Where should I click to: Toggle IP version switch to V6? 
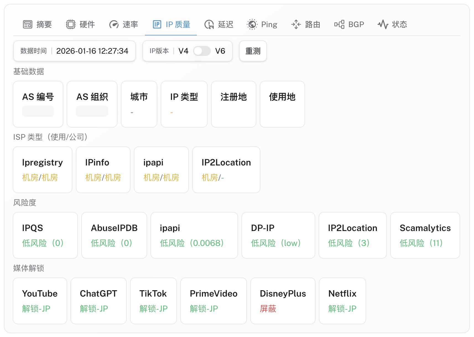[202, 51]
